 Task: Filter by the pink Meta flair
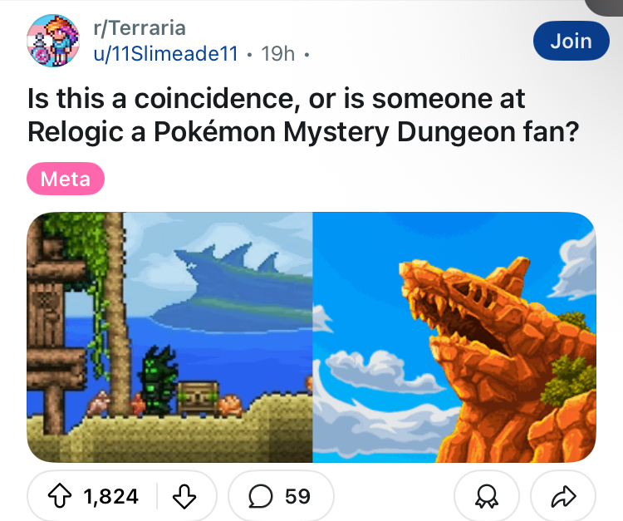pyautogui.click(x=66, y=179)
